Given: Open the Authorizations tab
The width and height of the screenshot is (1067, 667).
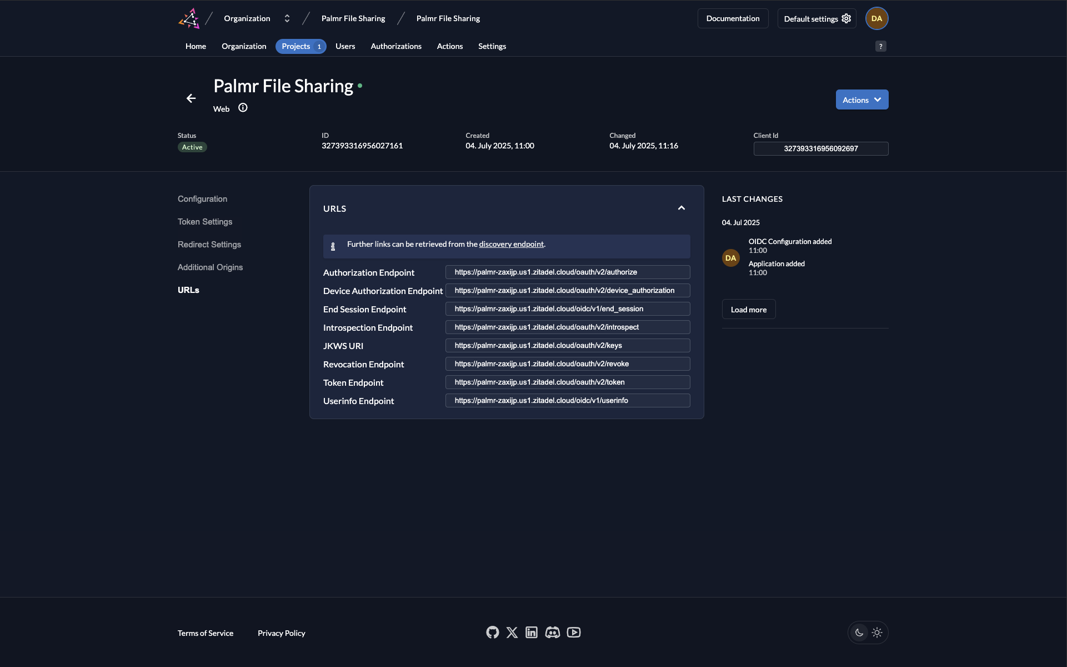Looking at the screenshot, I should (x=396, y=46).
